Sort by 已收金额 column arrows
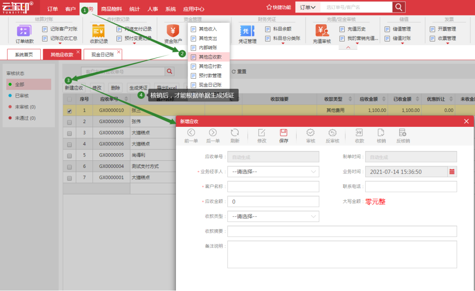Image resolution: width=475 pixels, height=291 pixels. coord(418,99)
